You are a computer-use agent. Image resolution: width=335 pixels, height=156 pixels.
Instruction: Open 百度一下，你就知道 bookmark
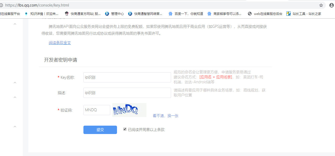[x=186, y=14]
